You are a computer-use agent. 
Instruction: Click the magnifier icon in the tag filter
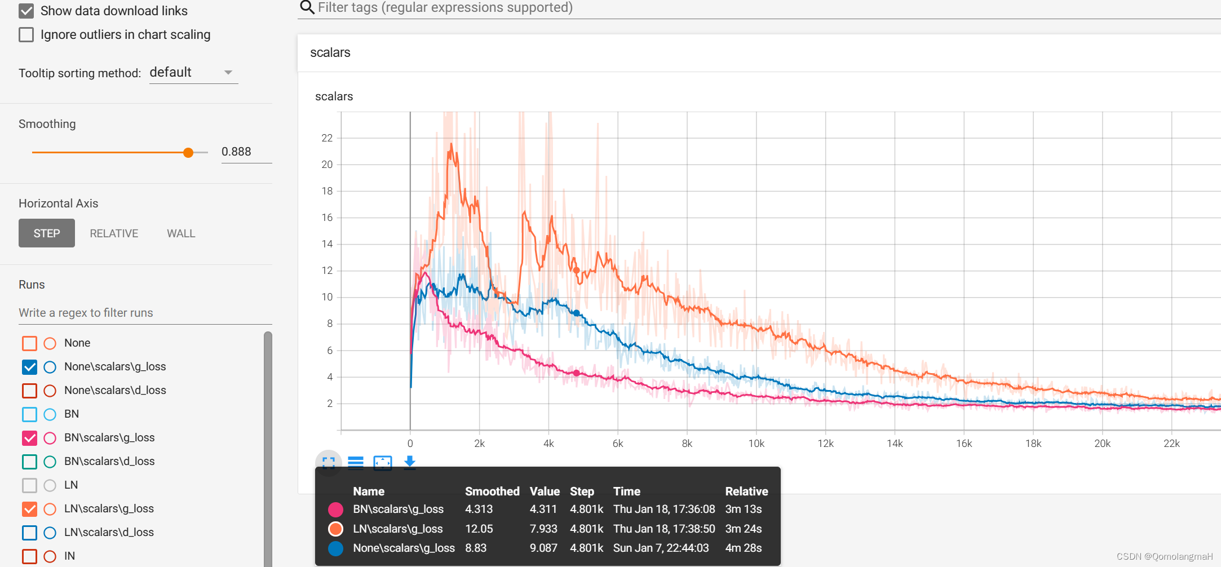306,7
